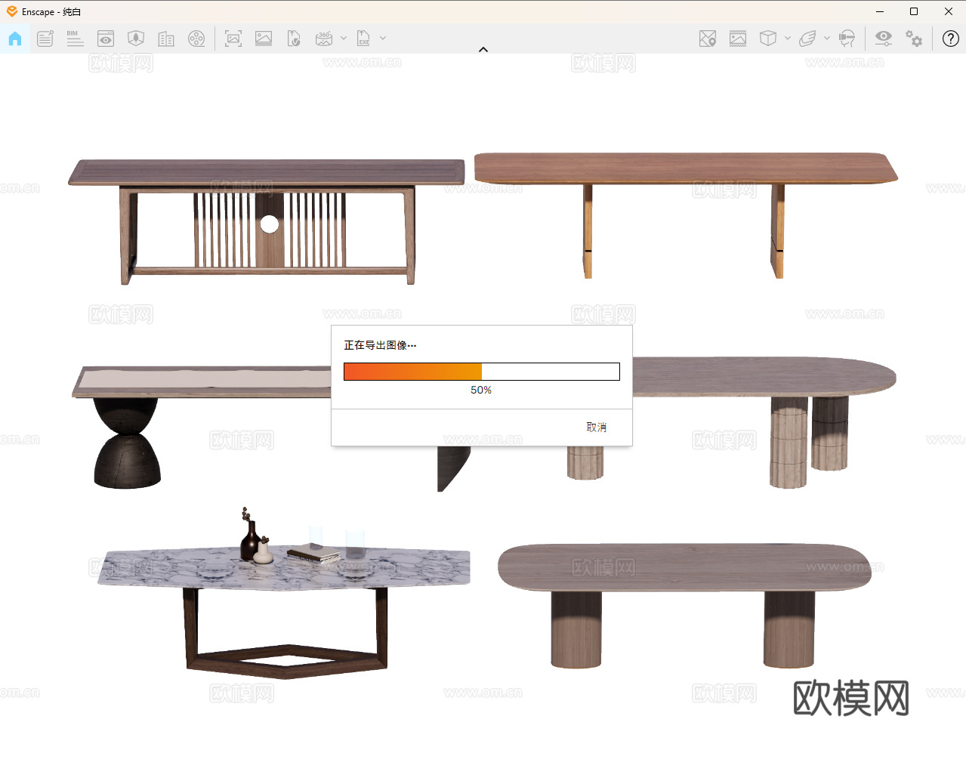Export standalone EXE file icon

pos(363,39)
